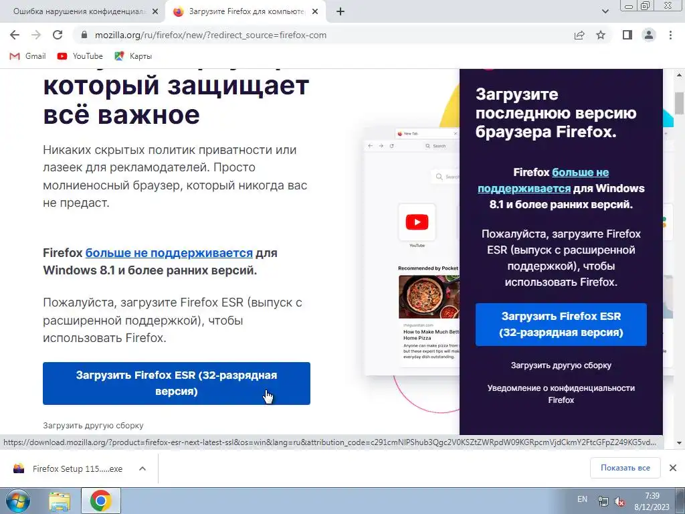Open the Windows Start menu
The height and width of the screenshot is (514, 685).
click(x=17, y=501)
